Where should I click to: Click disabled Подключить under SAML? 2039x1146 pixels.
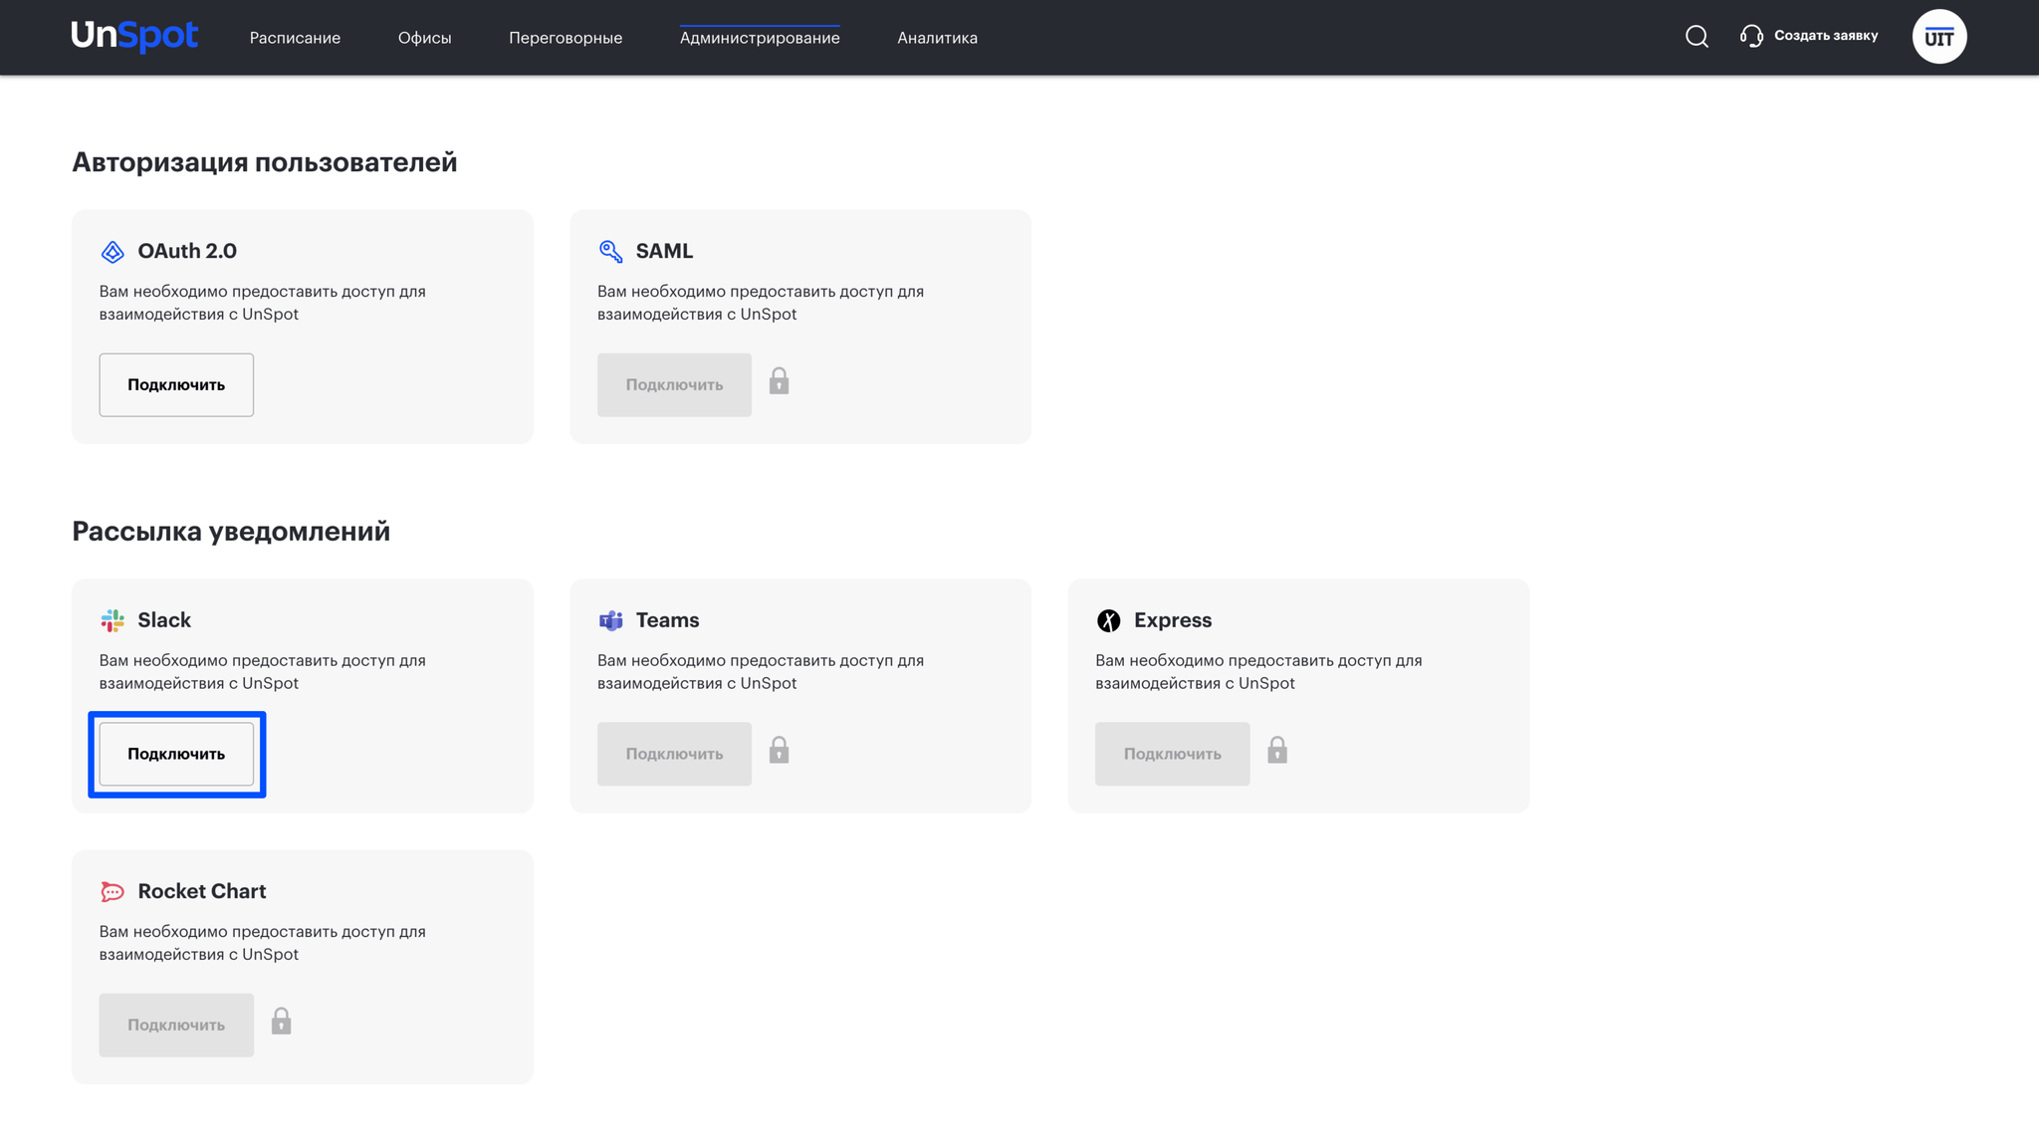click(674, 384)
